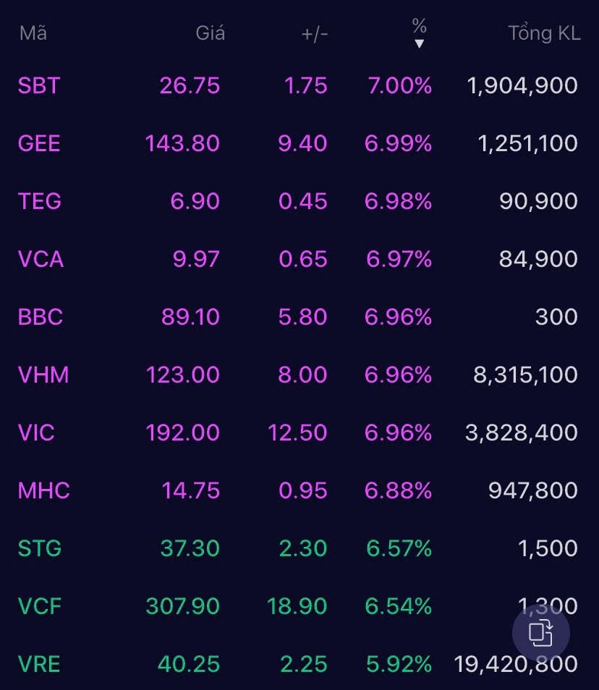599x690 pixels.
Task: Open the VCF stock ticker
Action: click(x=39, y=606)
